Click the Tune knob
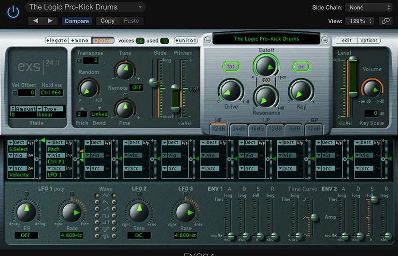This screenshot has height=256, width=398. [x=125, y=71]
